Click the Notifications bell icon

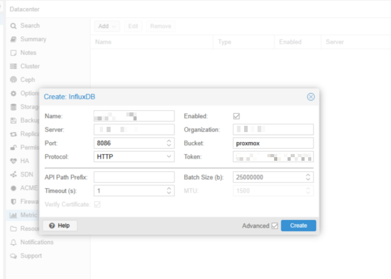13,242
